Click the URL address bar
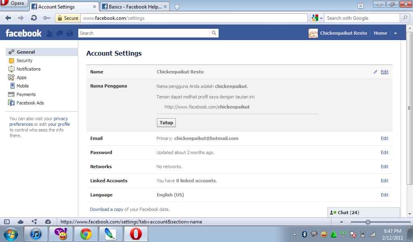Screen dimensions: 413x242 click(194, 18)
